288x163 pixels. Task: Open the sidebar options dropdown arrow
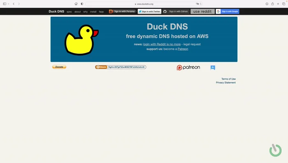click(9, 4)
